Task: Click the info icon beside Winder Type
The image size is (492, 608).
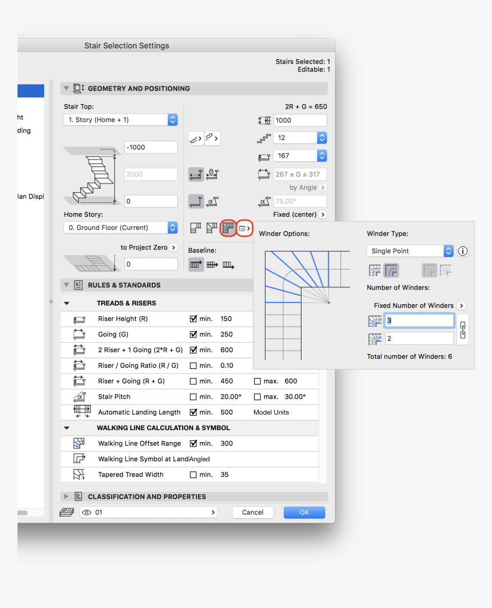Action: tap(463, 251)
